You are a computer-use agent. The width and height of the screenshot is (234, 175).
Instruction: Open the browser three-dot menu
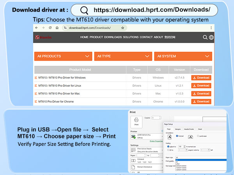[x=211, y=28]
